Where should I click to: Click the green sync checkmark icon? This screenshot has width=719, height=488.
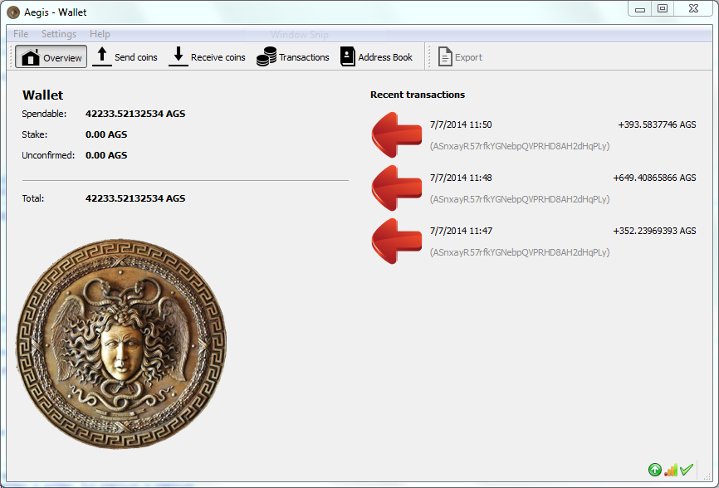click(x=687, y=470)
